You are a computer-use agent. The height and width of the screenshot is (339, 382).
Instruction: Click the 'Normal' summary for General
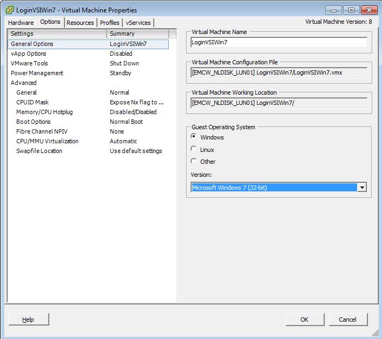[x=120, y=92]
